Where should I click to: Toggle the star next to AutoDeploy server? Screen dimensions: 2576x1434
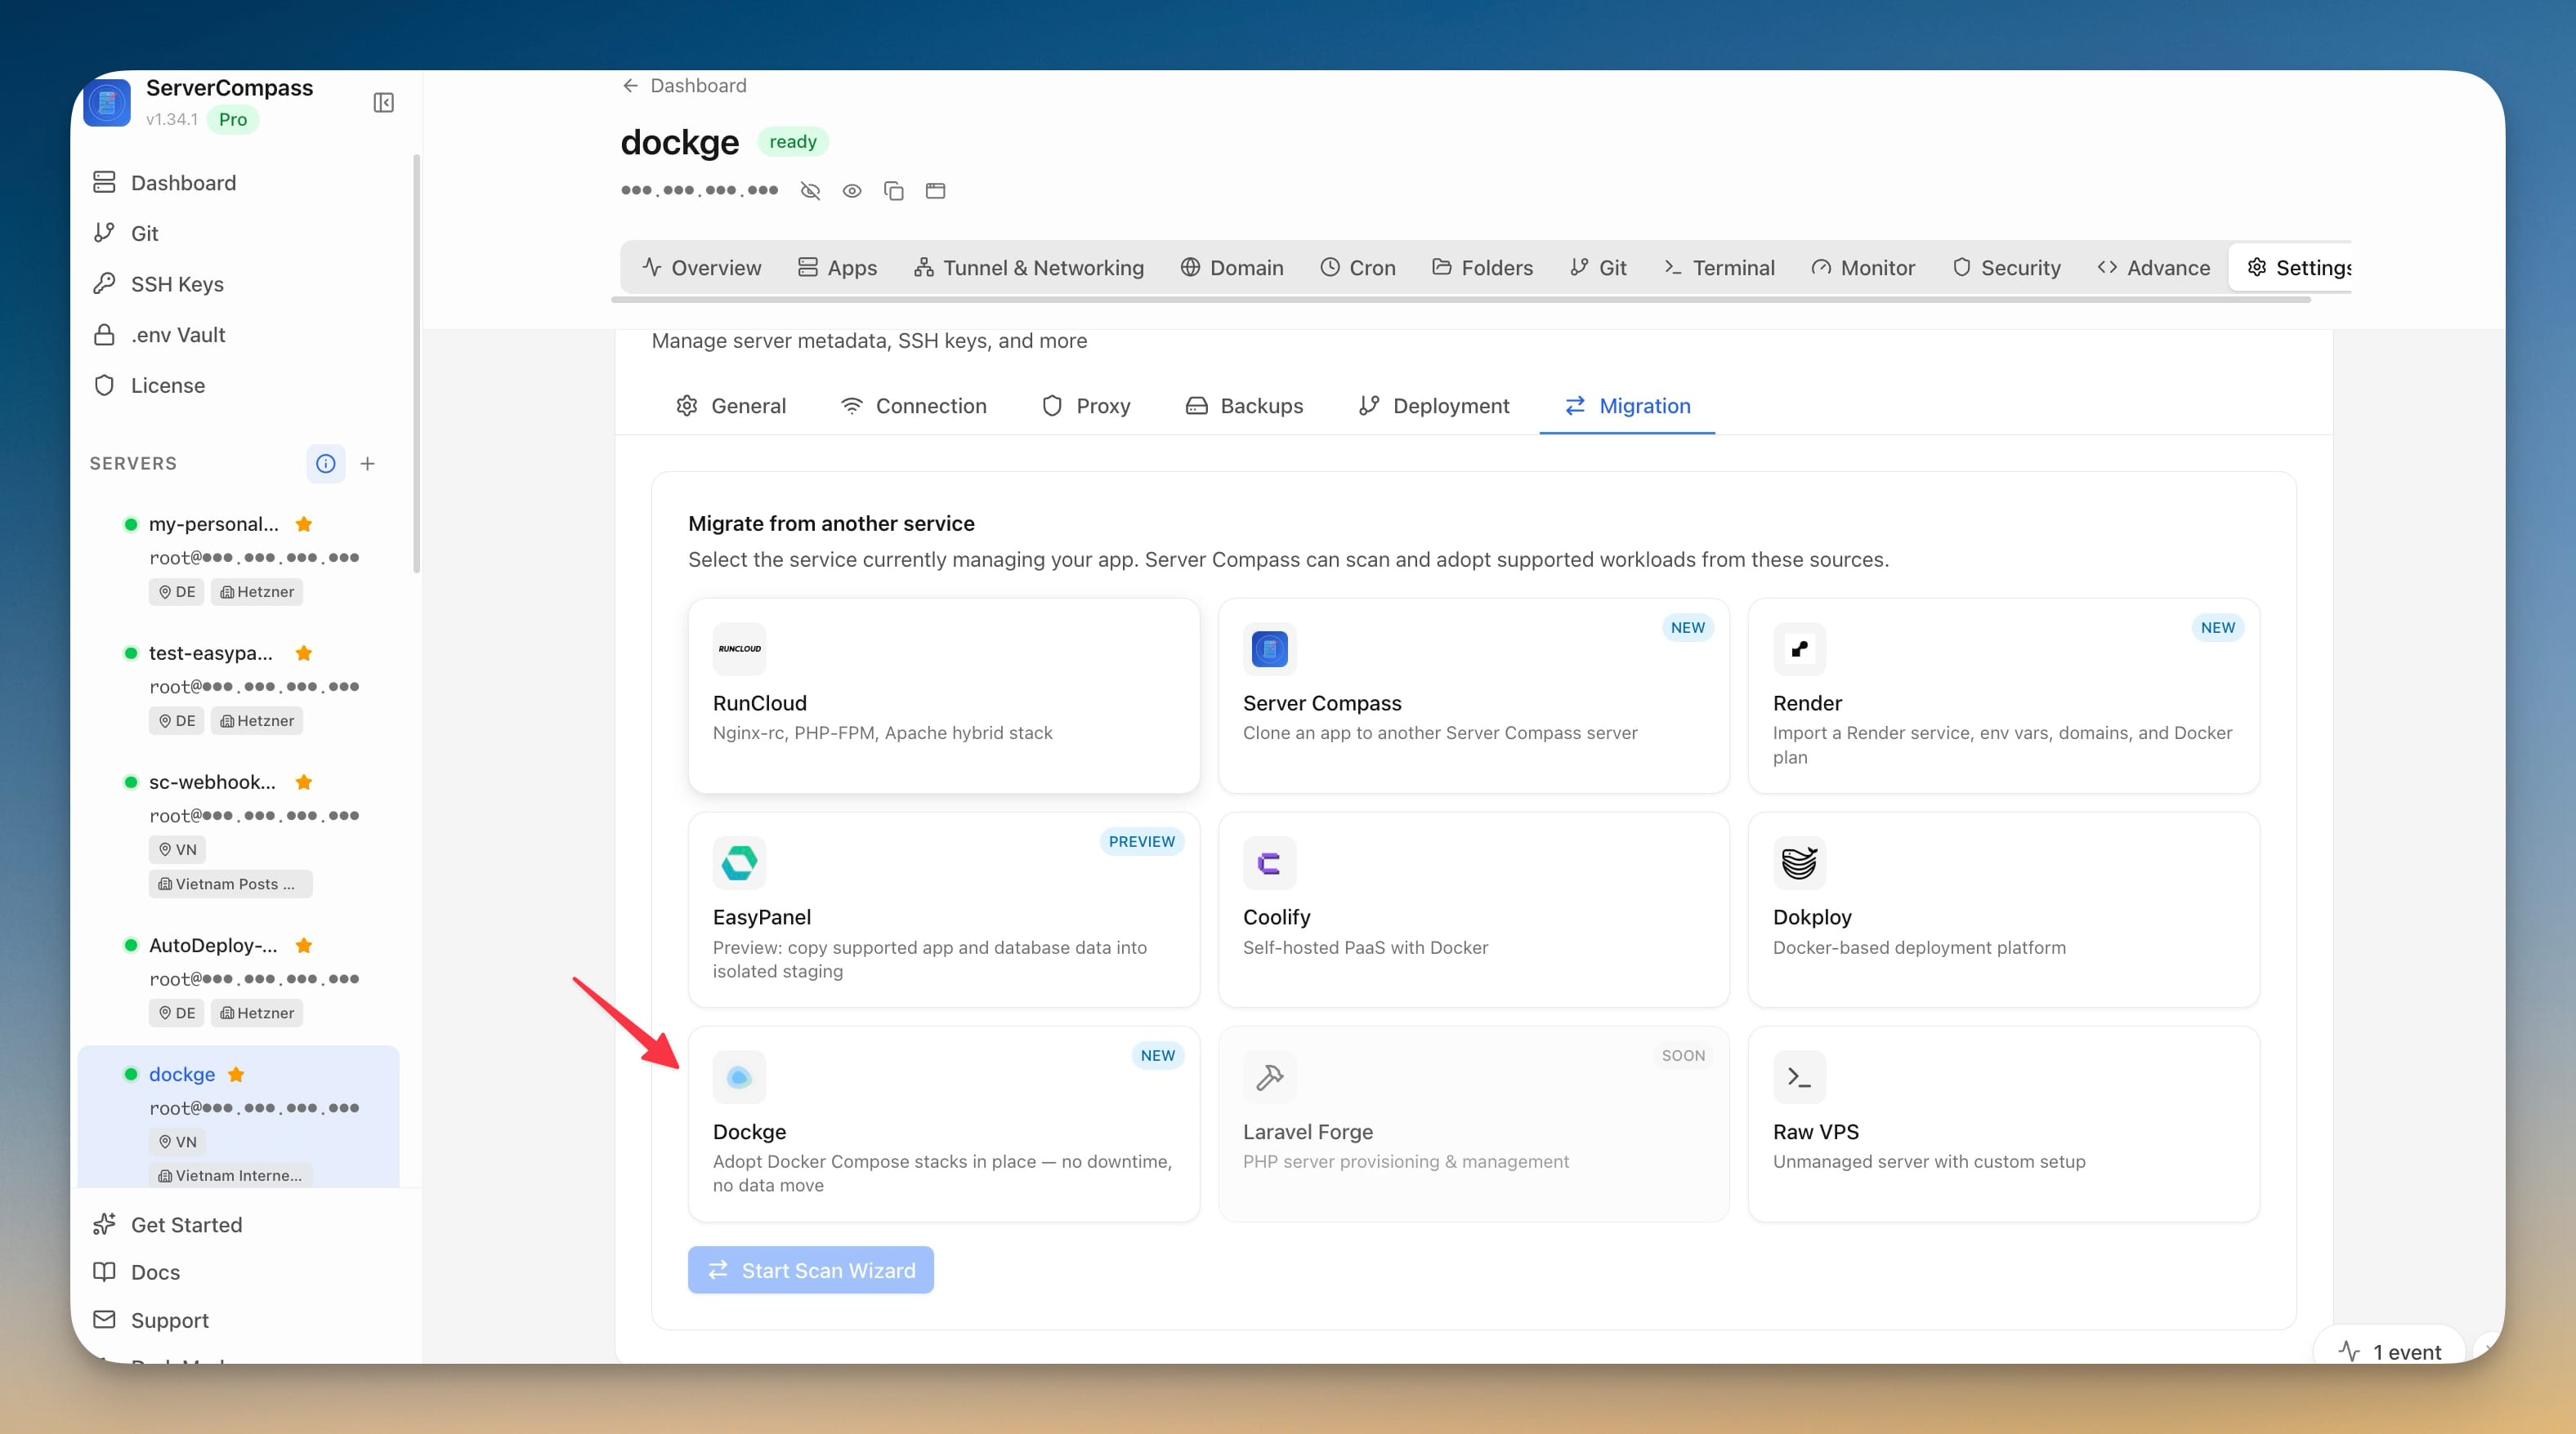305,946
